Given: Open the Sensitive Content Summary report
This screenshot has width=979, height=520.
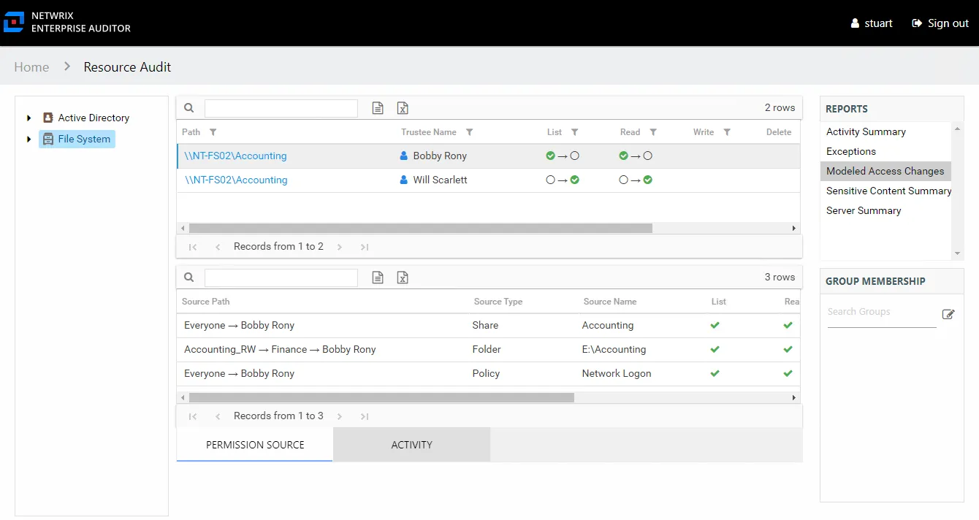Looking at the screenshot, I should click(888, 191).
